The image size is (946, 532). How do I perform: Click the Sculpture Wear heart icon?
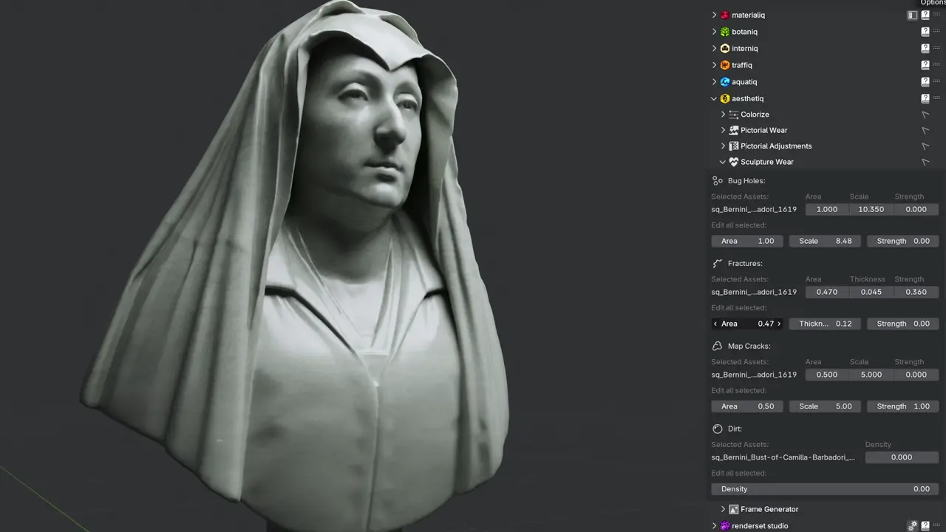(x=734, y=162)
